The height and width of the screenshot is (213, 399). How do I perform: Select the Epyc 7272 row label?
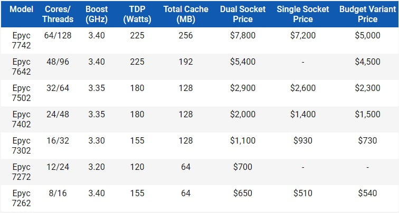pyautogui.click(x=21, y=172)
